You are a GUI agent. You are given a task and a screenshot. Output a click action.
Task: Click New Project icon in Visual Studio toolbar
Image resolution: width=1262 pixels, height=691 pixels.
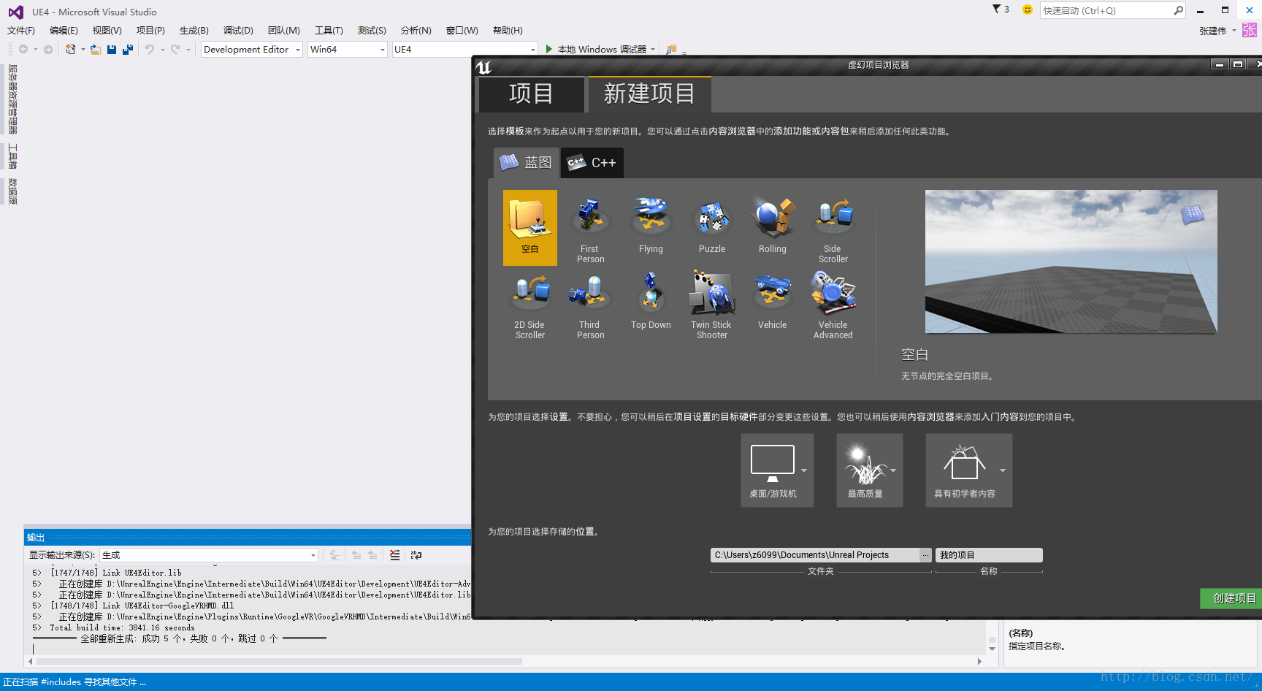click(x=70, y=50)
